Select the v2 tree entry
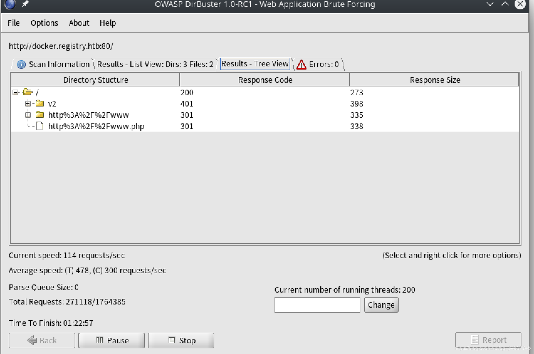534x354 pixels. pyautogui.click(x=52, y=104)
